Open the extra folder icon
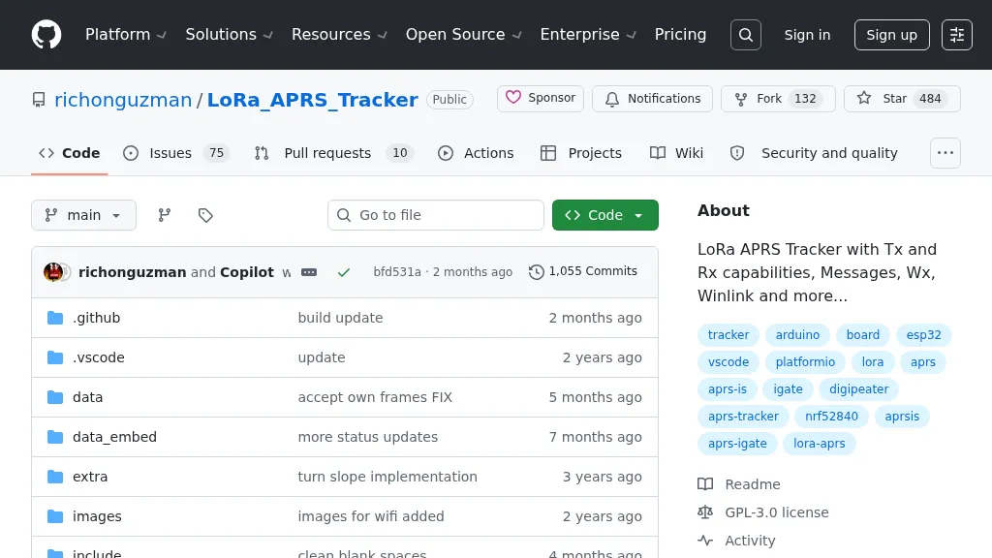Screen dimensions: 992x558 tap(55, 477)
